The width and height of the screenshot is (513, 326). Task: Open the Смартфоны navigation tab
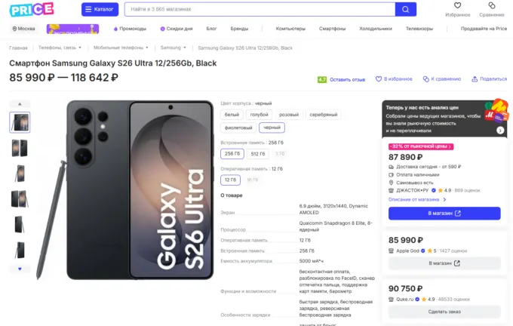tap(332, 29)
